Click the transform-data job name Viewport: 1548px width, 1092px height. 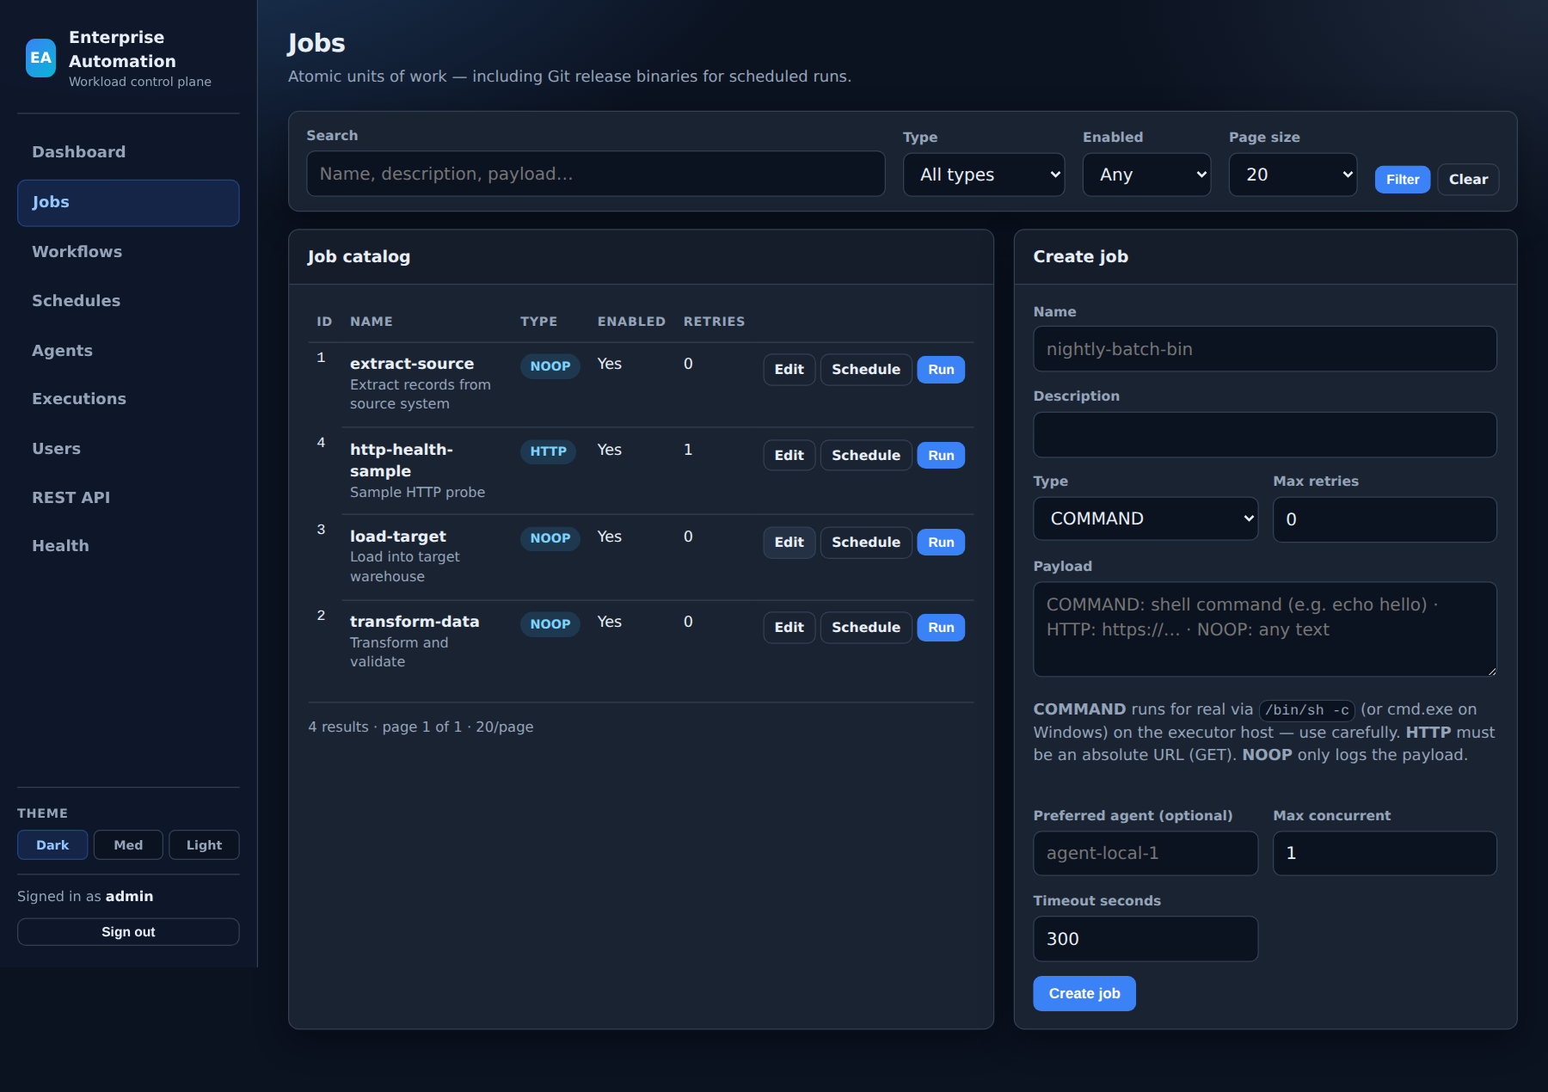point(415,622)
